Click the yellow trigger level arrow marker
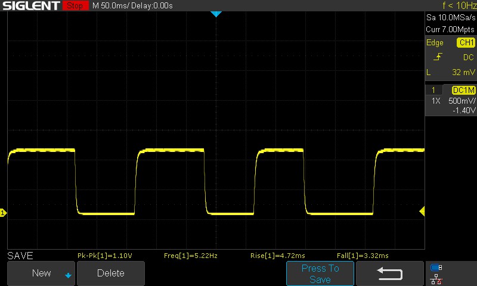The image size is (477, 286). pyautogui.click(x=422, y=212)
